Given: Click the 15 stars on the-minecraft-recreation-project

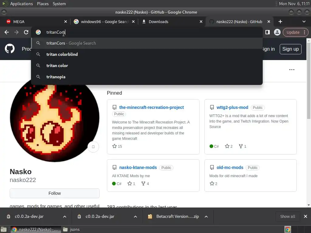Looking at the screenshot, I should point(117,147).
